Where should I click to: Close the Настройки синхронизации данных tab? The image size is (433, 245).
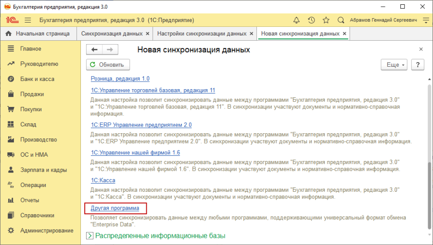(x=252, y=34)
